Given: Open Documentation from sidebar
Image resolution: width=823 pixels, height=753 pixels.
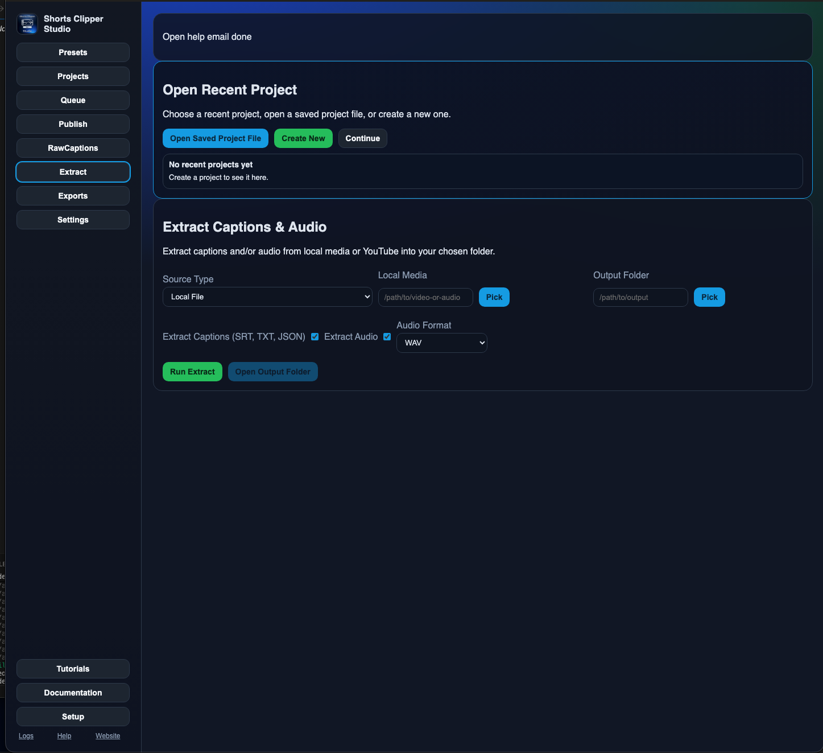Looking at the screenshot, I should pos(73,693).
